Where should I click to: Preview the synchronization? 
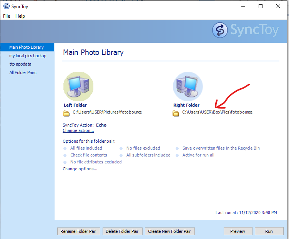click(238, 231)
